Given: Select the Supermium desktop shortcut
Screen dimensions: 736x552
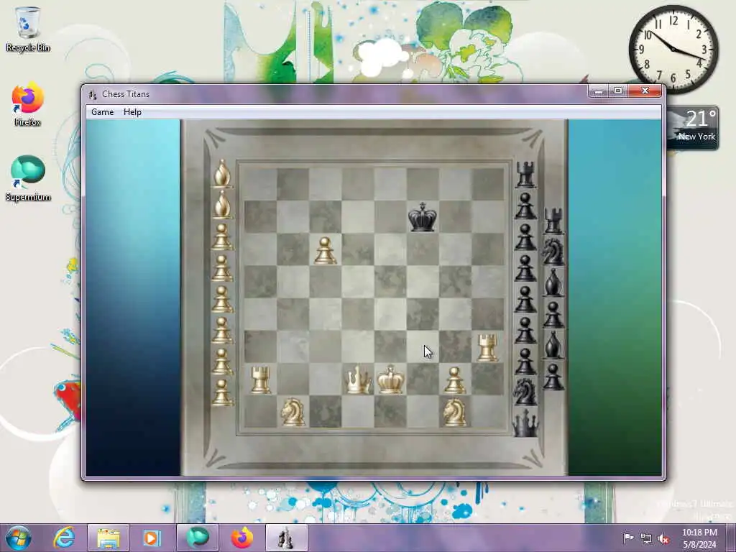Looking at the screenshot, I should point(28,178).
